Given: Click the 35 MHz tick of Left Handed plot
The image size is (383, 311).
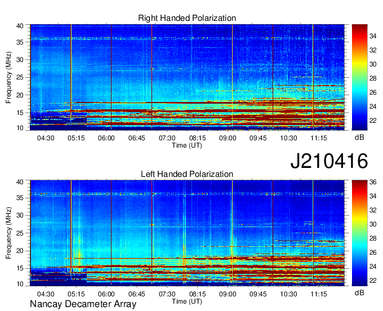Looking at the screenshot, I should coord(20,198).
